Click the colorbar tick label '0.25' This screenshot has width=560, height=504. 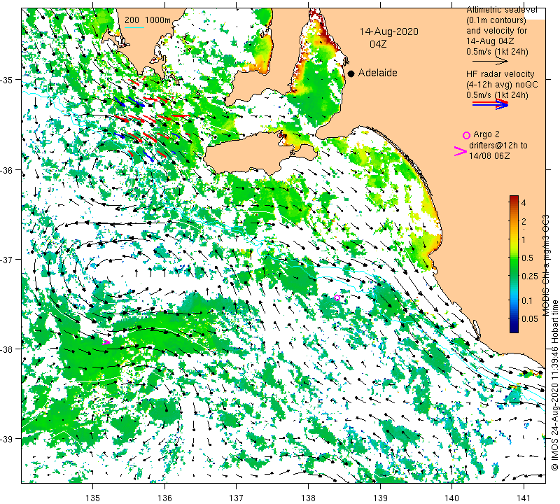coord(530,276)
